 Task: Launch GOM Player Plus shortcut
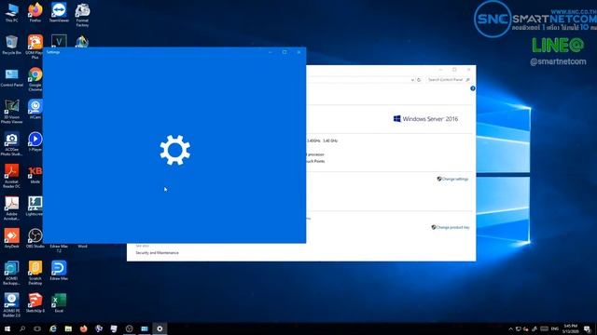click(x=35, y=47)
